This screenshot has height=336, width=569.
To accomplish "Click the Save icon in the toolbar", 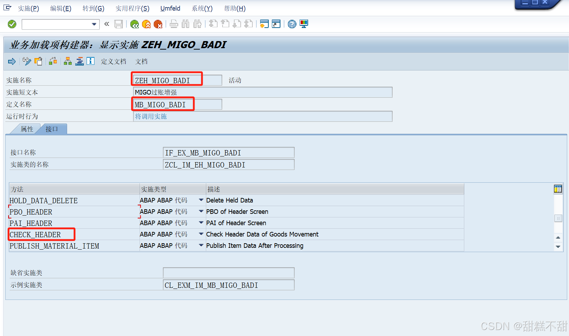I will click(x=119, y=24).
